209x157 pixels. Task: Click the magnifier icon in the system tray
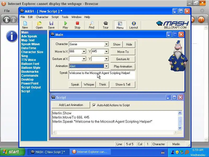point(187,152)
